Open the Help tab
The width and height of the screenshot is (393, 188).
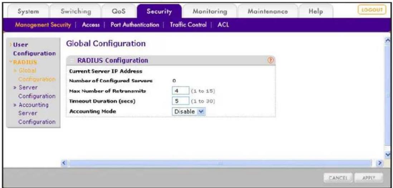coord(316,11)
